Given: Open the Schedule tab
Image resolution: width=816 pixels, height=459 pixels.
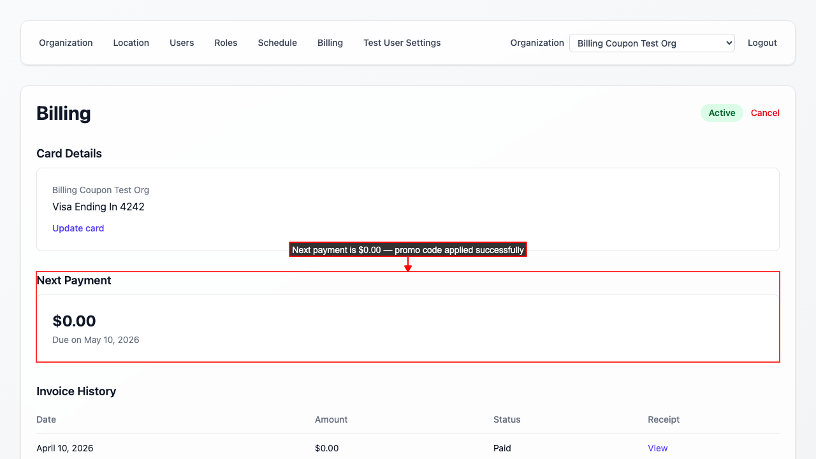Looking at the screenshot, I should tap(277, 43).
